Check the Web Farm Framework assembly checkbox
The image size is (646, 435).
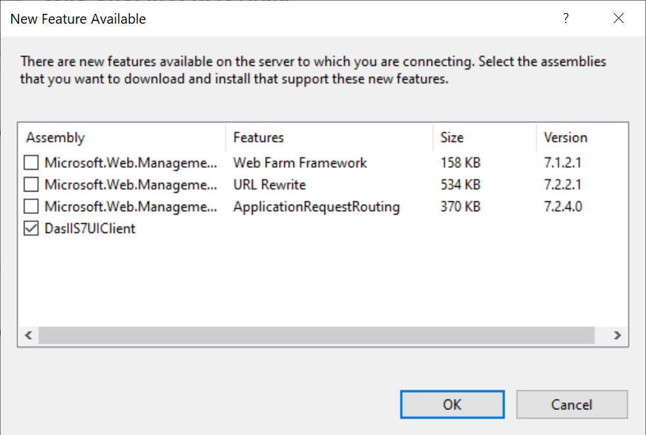31,163
